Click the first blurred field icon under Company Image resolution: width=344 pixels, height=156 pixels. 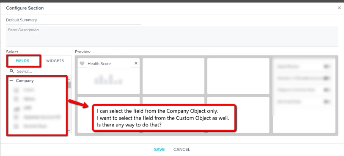(x=16, y=90)
